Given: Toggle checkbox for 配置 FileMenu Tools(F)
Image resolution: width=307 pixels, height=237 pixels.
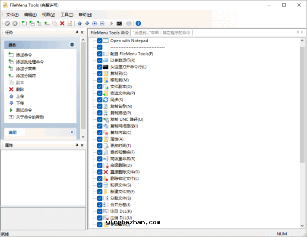Looking at the screenshot, I should tap(100, 54).
